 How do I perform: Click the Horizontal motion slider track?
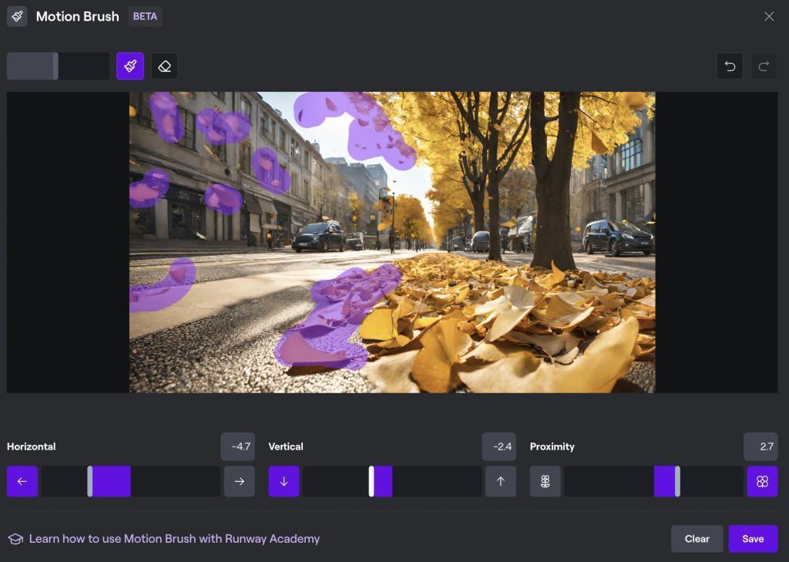click(131, 481)
